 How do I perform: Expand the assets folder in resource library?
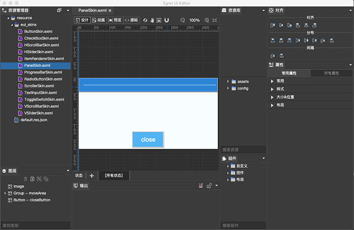click(228, 81)
